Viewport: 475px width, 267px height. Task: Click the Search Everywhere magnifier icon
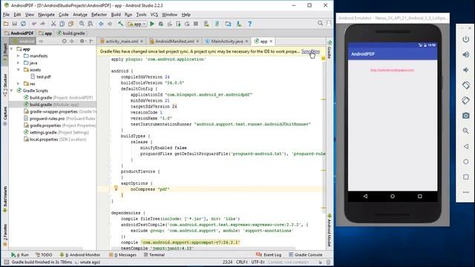[320, 23]
